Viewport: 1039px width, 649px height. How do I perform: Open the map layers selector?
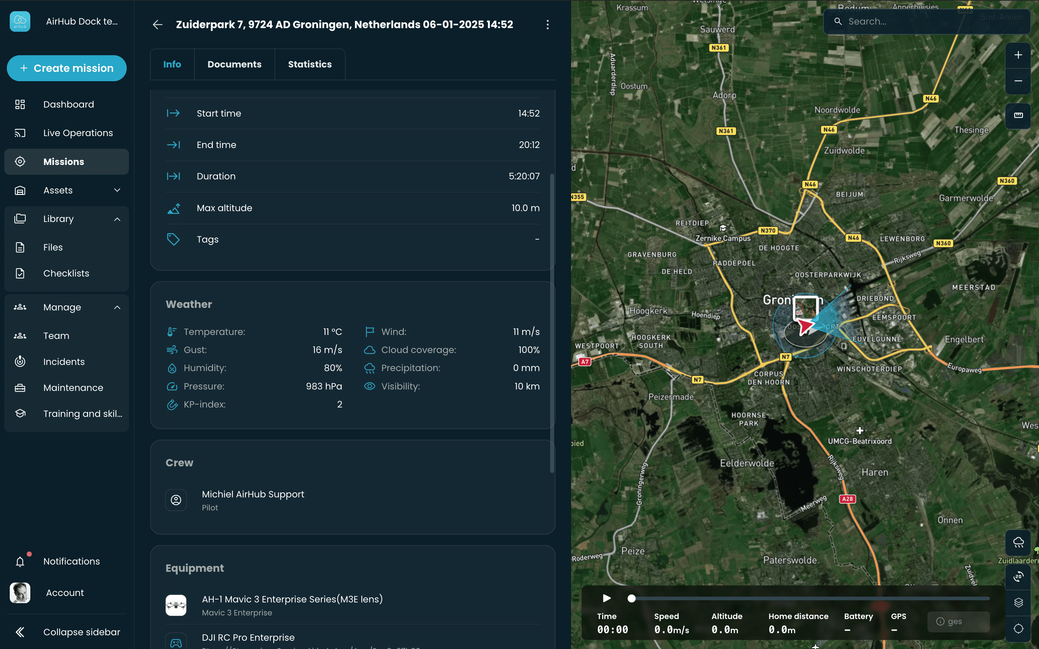point(1018,603)
